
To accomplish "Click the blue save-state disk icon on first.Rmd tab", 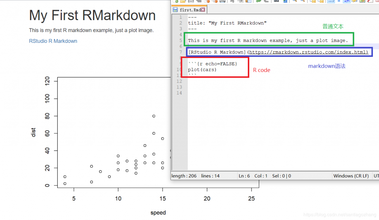I will [x=175, y=10].
